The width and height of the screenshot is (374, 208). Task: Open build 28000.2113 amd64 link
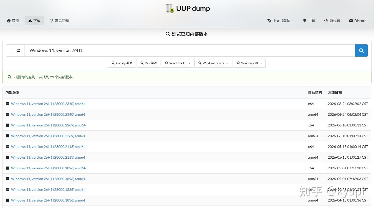tap(48, 147)
